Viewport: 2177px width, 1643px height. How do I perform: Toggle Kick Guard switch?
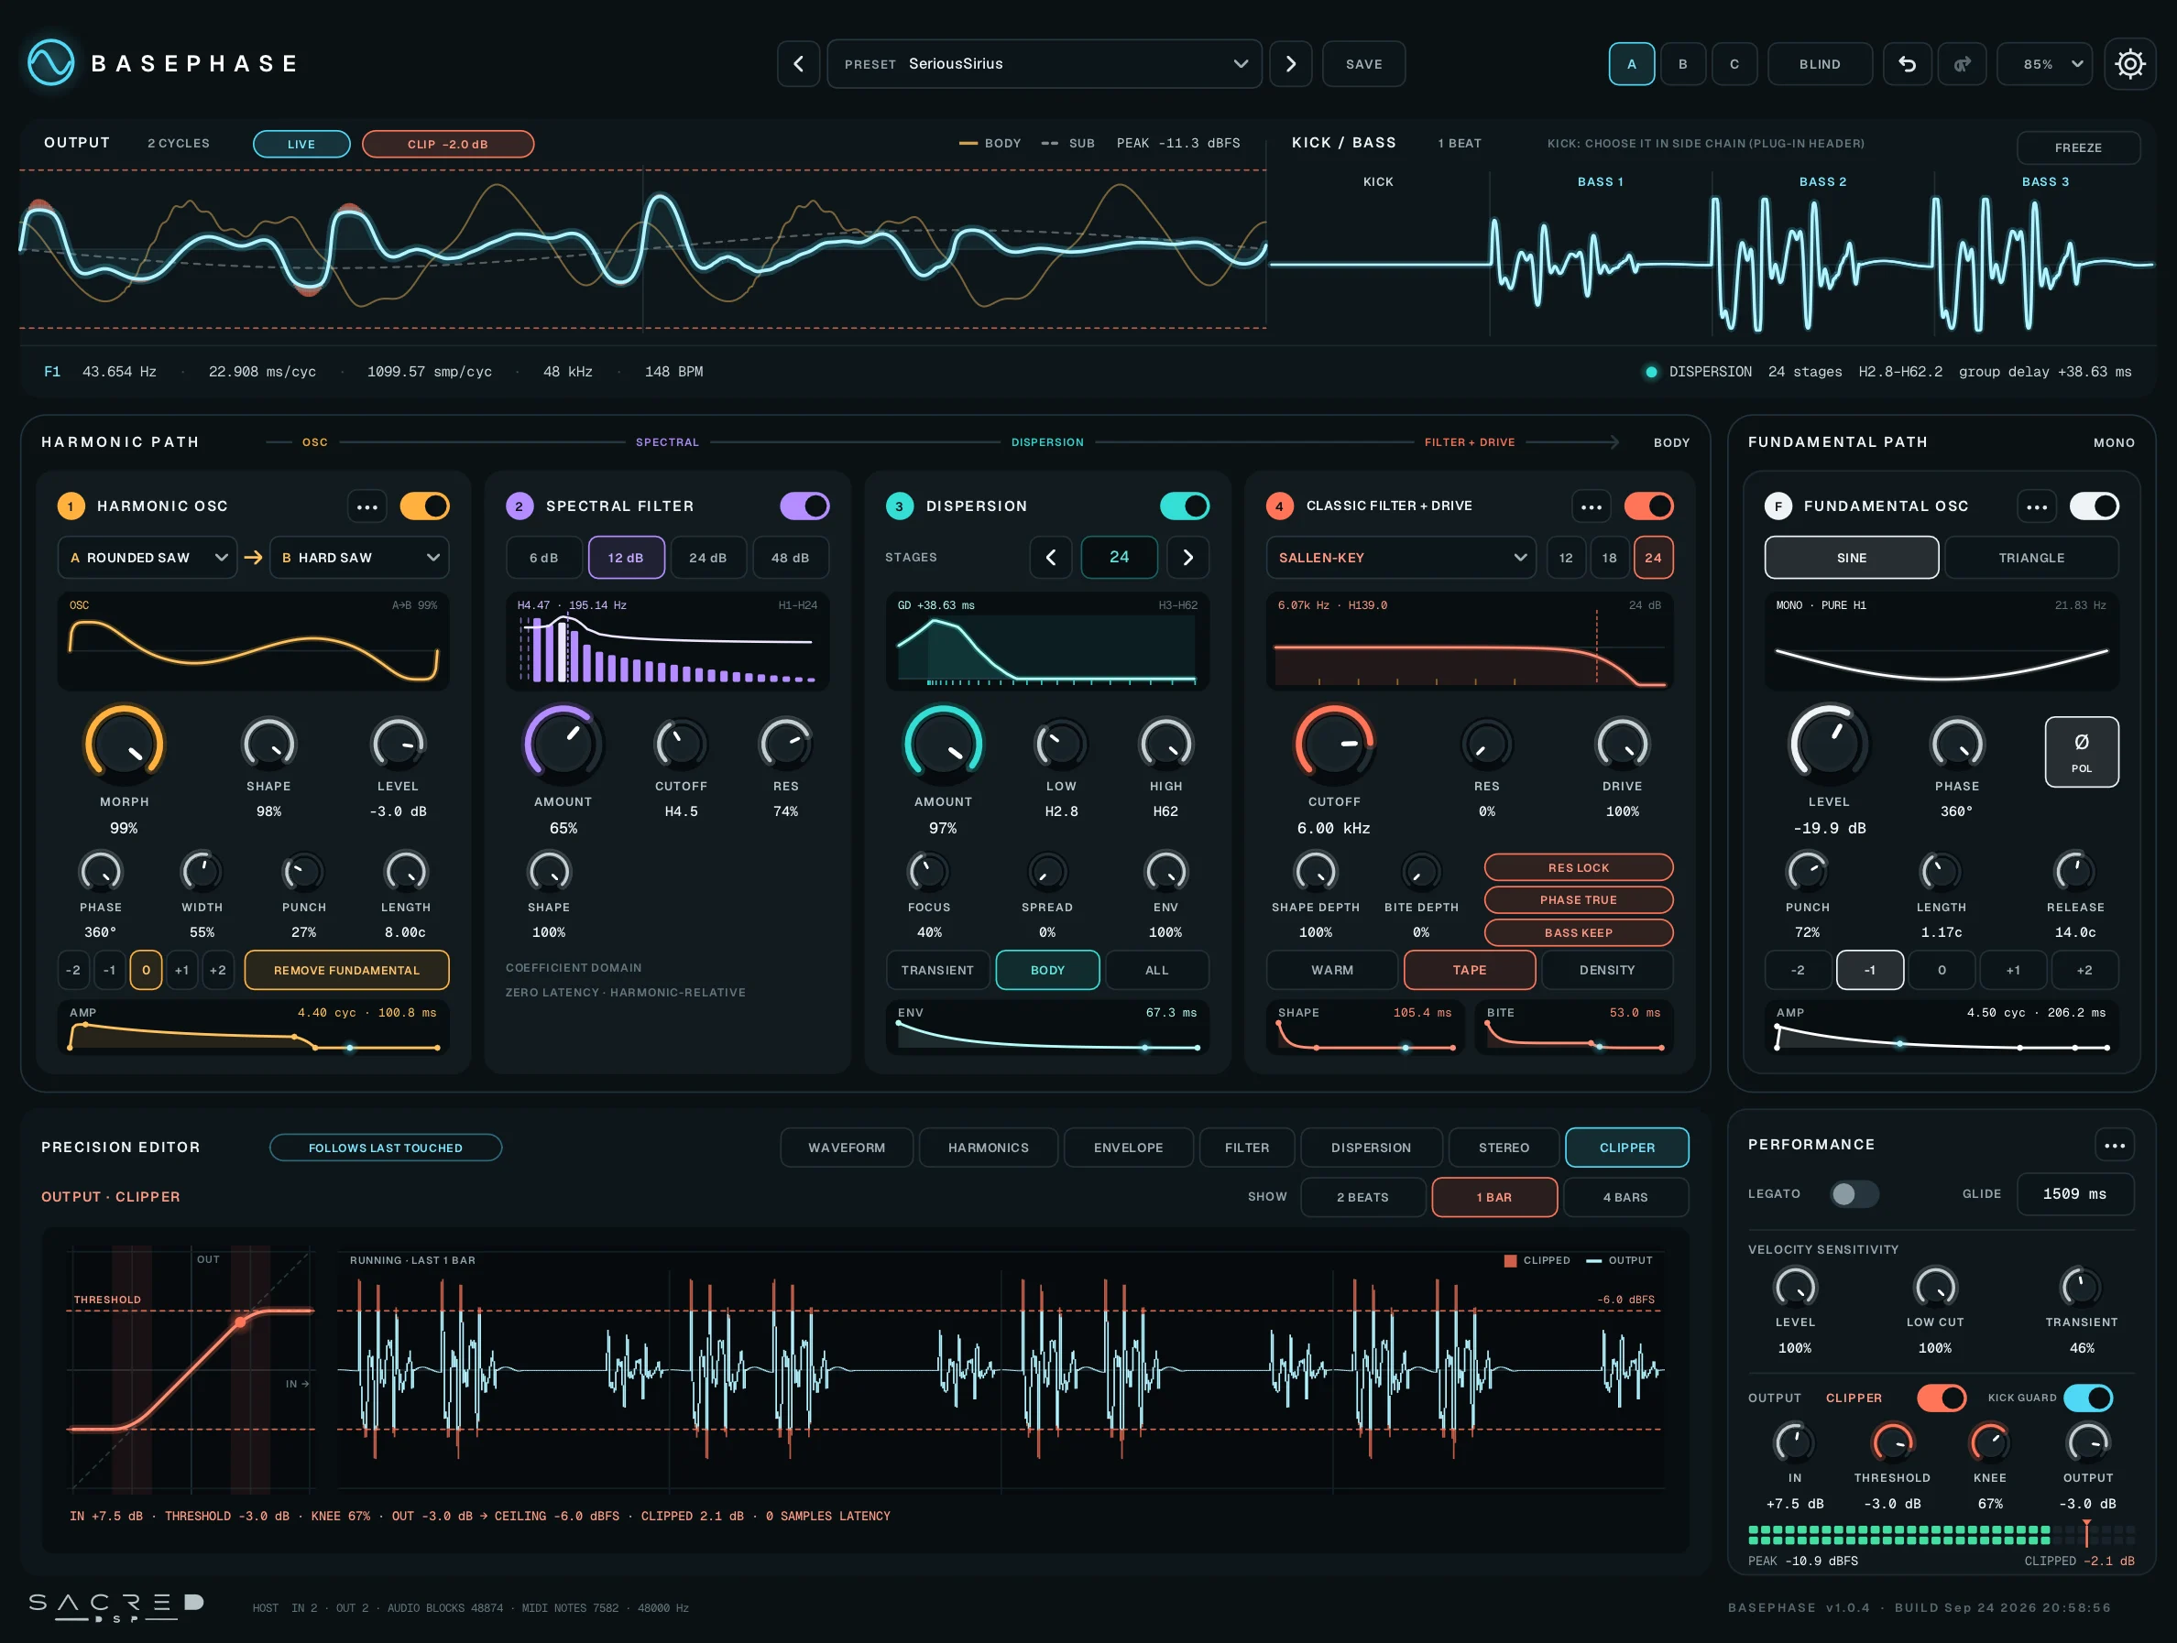coord(2087,1398)
